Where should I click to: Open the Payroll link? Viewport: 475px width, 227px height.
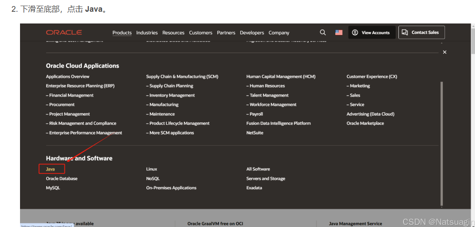click(x=254, y=114)
